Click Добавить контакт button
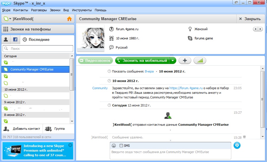 [22, 129]
